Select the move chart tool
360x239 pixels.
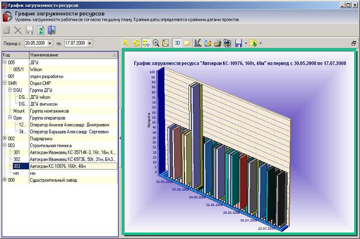146,43
